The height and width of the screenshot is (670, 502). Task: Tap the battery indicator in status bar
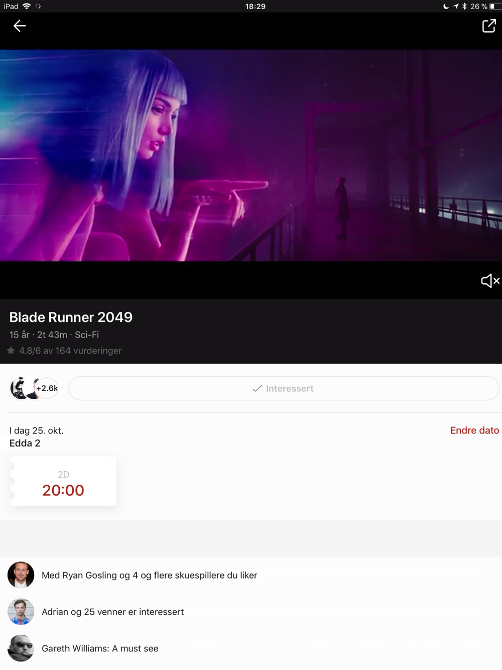pyautogui.click(x=495, y=7)
